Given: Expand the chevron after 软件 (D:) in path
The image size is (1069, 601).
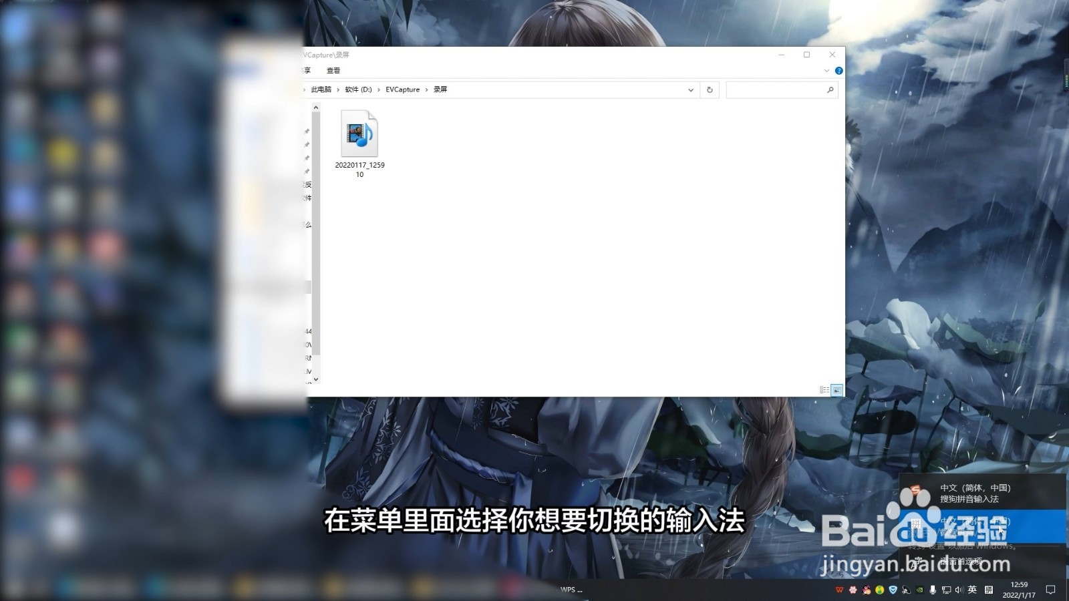Looking at the screenshot, I should point(379,89).
